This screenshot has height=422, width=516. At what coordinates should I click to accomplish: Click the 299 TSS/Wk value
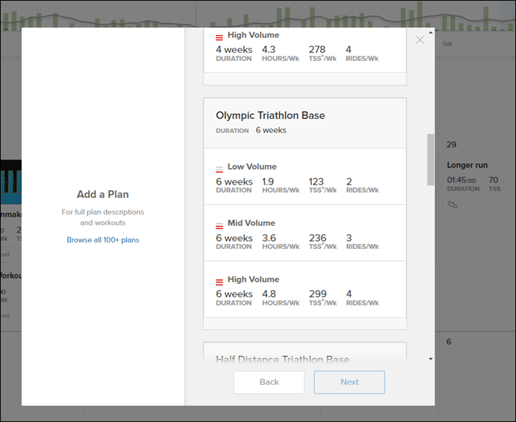coord(317,294)
